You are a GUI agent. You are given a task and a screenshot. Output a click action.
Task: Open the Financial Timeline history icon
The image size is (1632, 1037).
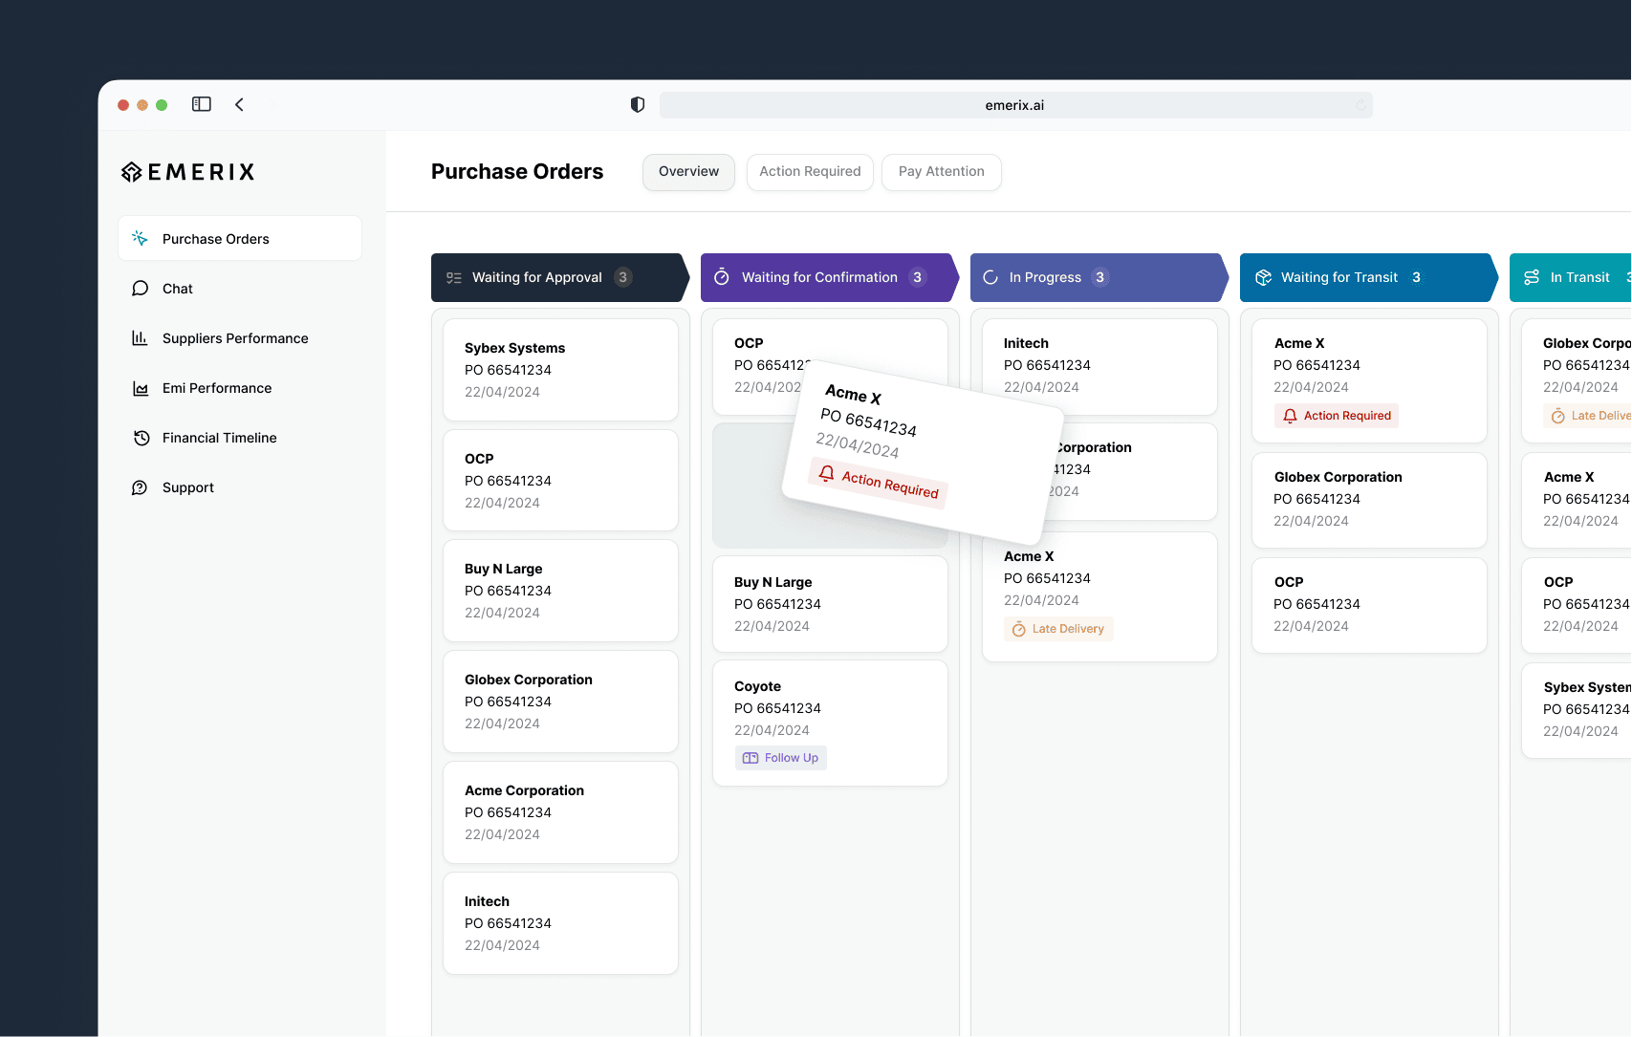[141, 438]
